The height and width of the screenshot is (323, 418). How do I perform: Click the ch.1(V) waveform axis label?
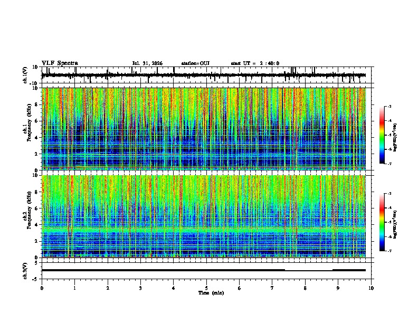[25, 75]
